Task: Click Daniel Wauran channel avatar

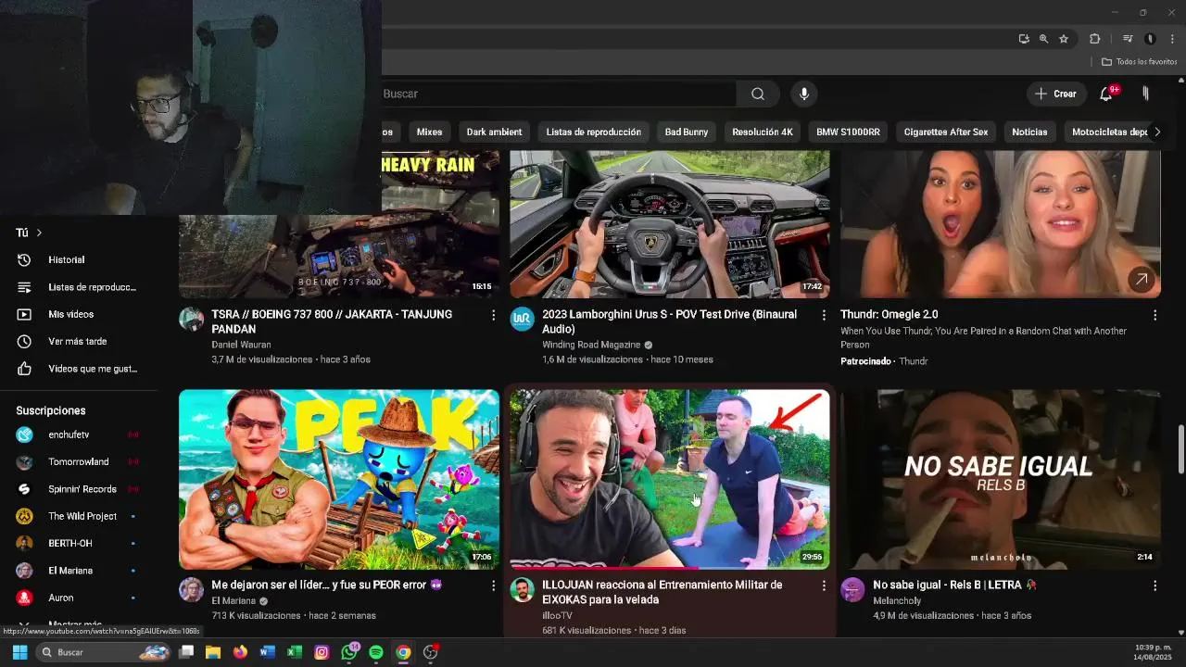Action: 192,320
